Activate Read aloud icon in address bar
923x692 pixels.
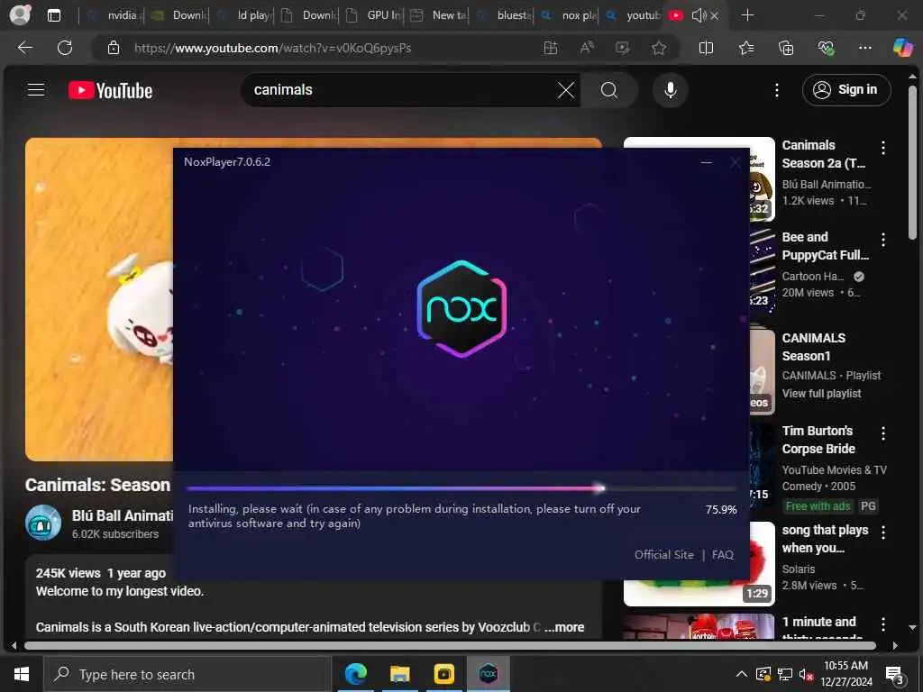(586, 49)
